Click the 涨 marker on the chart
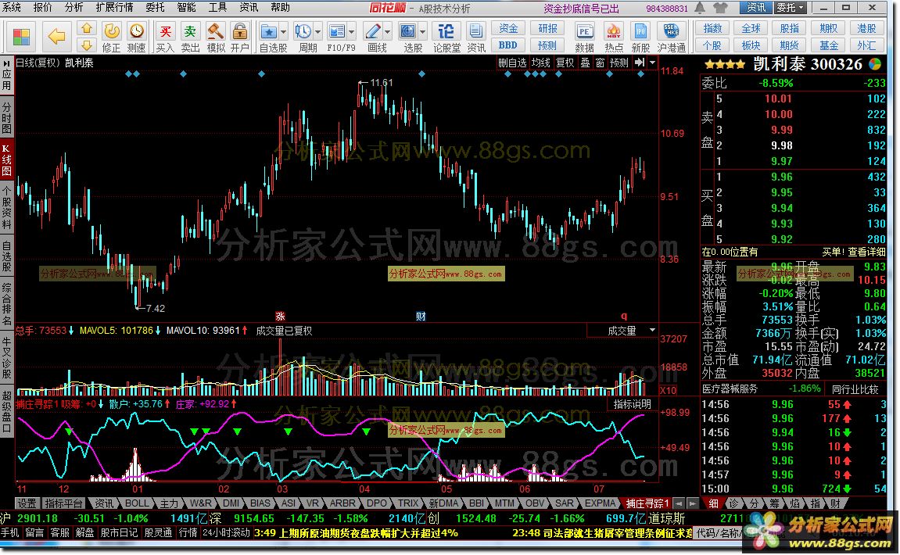This screenshot has width=900, height=555. 280,317
